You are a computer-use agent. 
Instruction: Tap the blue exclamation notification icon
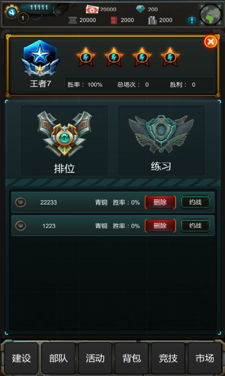(x=192, y=20)
